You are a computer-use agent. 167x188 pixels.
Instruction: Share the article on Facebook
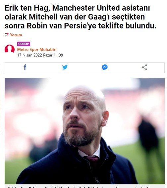click(x=25, y=67)
